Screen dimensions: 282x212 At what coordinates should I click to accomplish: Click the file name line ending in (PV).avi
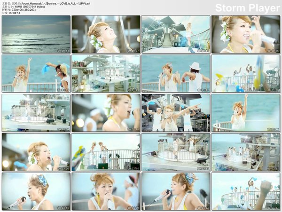pos(47,3)
